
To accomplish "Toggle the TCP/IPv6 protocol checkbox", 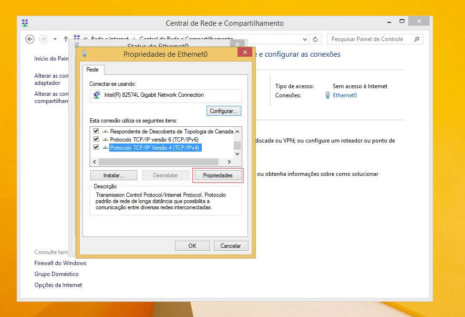I will pyautogui.click(x=96, y=139).
